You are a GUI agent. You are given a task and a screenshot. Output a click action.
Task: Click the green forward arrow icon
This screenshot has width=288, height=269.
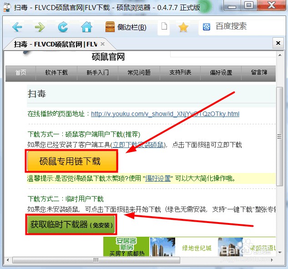[40, 27]
